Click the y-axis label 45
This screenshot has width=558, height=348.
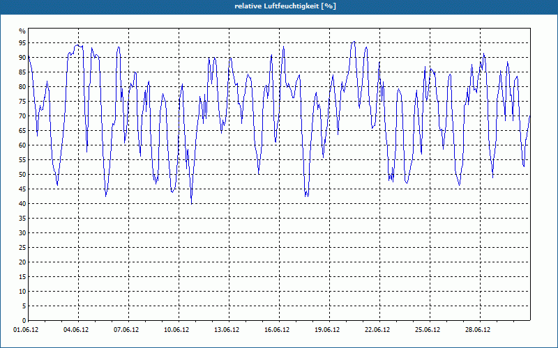[22, 189]
